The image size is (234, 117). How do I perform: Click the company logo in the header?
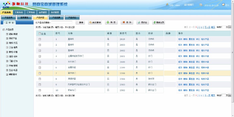[16, 5]
